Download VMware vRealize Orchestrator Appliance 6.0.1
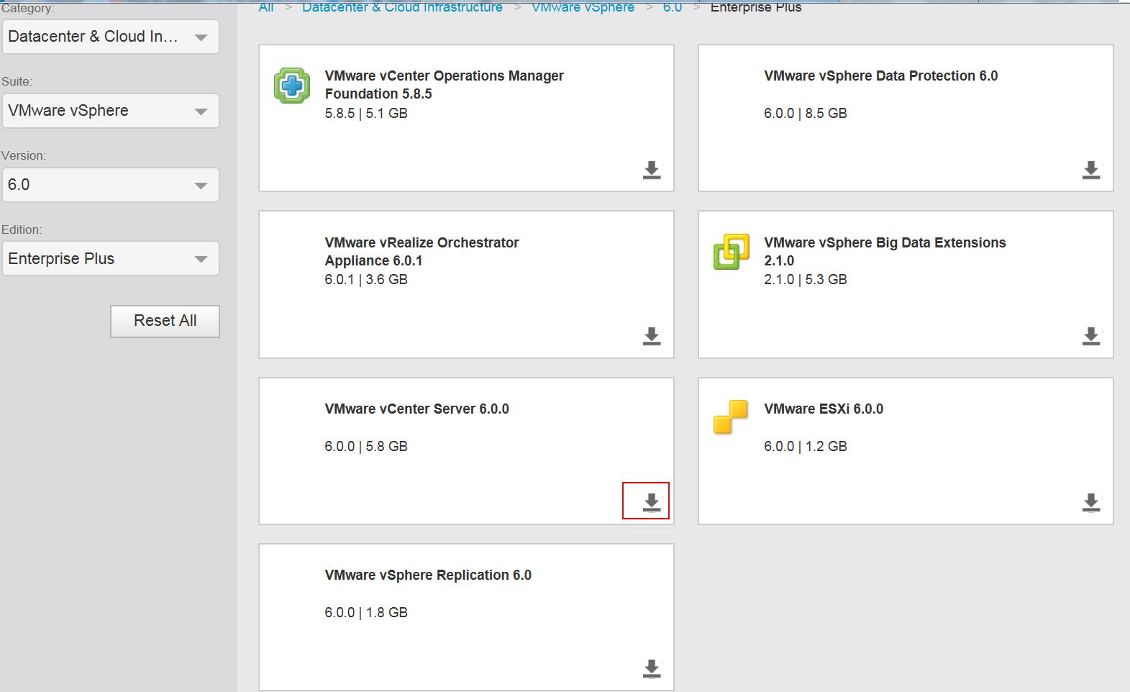 click(652, 336)
